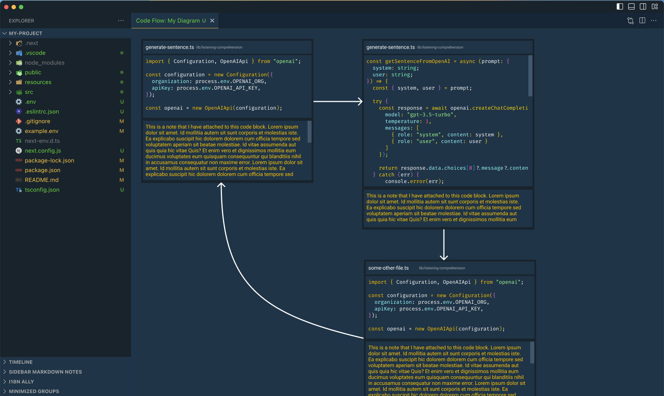Close the Code Flow: My Diagram tab

click(x=212, y=21)
